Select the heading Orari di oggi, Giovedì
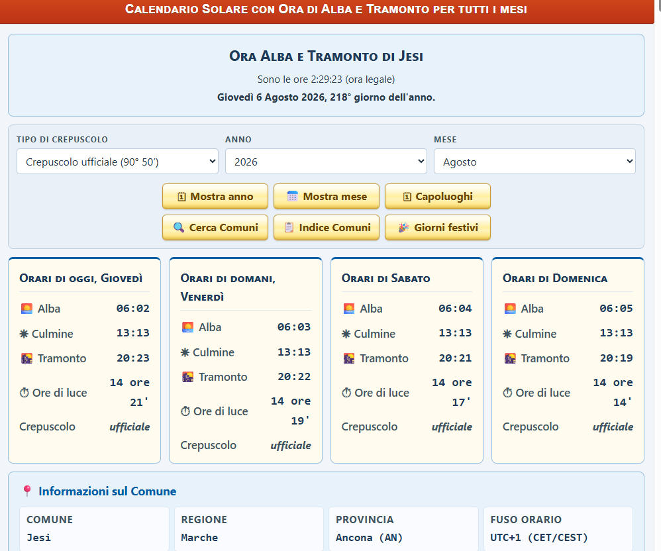Screen dimensions: 661x551 81,278
